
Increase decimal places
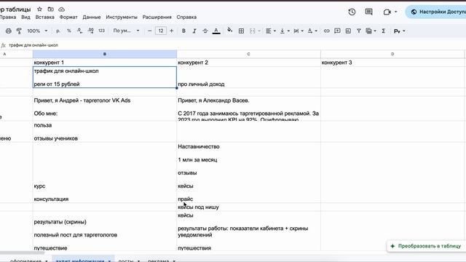coord(90,31)
